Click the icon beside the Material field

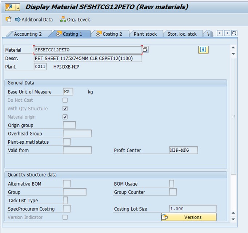(x=145, y=50)
